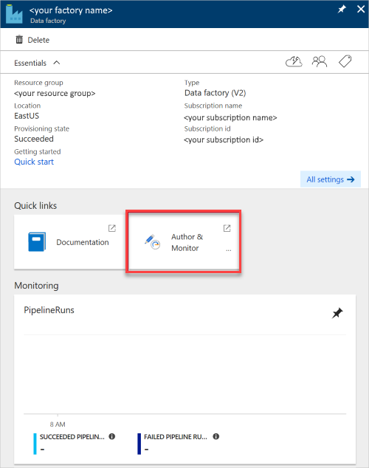This screenshot has height=468, width=369.
Task: Open the Documentation external link icon
Action: point(112,228)
